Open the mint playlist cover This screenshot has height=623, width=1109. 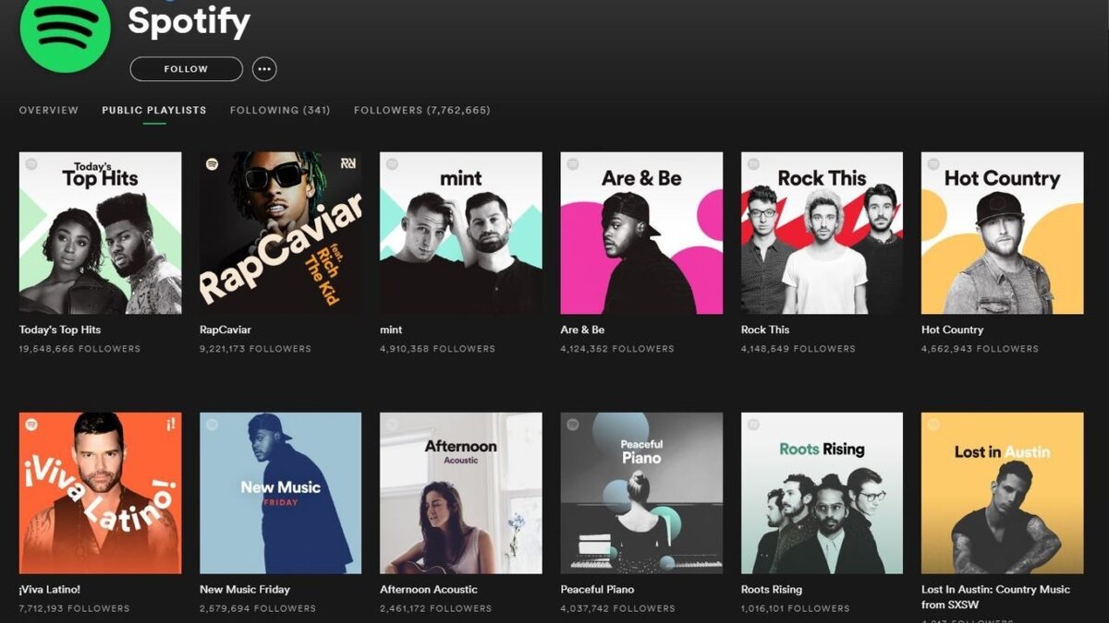(460, 232)
